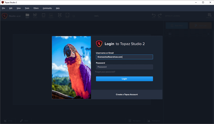Click the Topaz shield logo in login dialog
The height and width of the screenshot is (124, 214).
click(99, 44)
